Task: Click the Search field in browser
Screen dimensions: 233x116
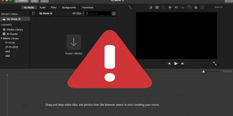Action: (98, 13)
